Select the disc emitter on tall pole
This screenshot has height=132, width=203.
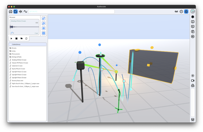coord(100,56)
